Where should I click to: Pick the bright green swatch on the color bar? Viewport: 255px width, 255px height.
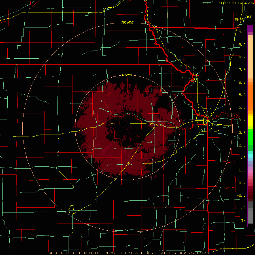(x=250, y=137)
